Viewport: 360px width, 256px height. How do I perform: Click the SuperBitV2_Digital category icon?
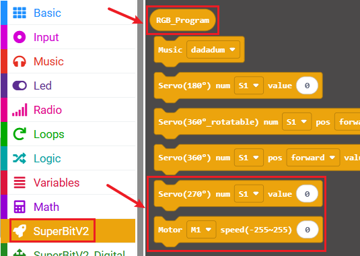20,253
